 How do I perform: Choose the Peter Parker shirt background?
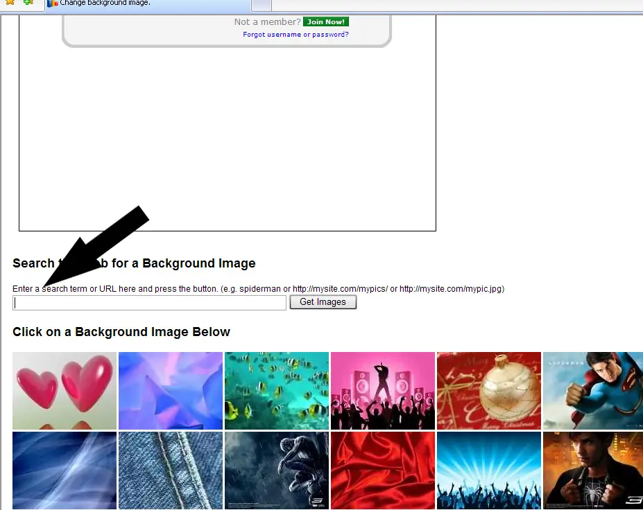coord(593,471)
